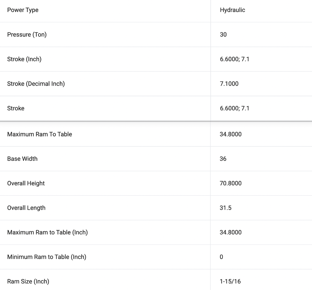312x290 pixels.
Task: Select the minimum ram value 0
Action: [221, 257]
